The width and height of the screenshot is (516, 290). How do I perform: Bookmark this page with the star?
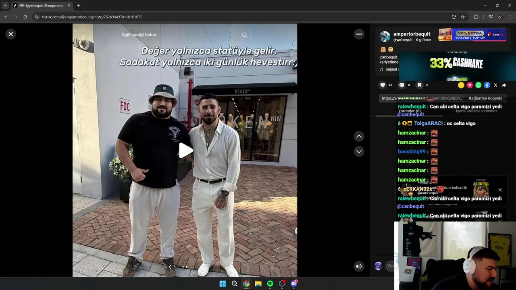click(463, 17)
